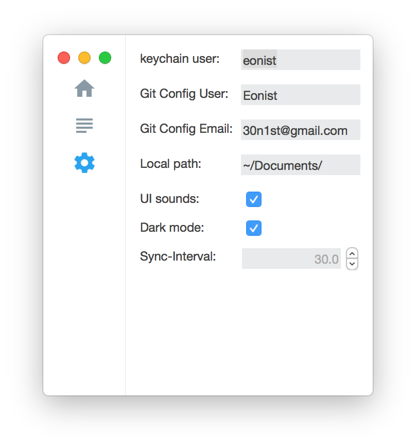Click the "Sync-Interval:" label

pos(178,256)
